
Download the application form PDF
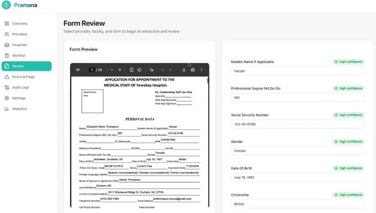(184, 70)
